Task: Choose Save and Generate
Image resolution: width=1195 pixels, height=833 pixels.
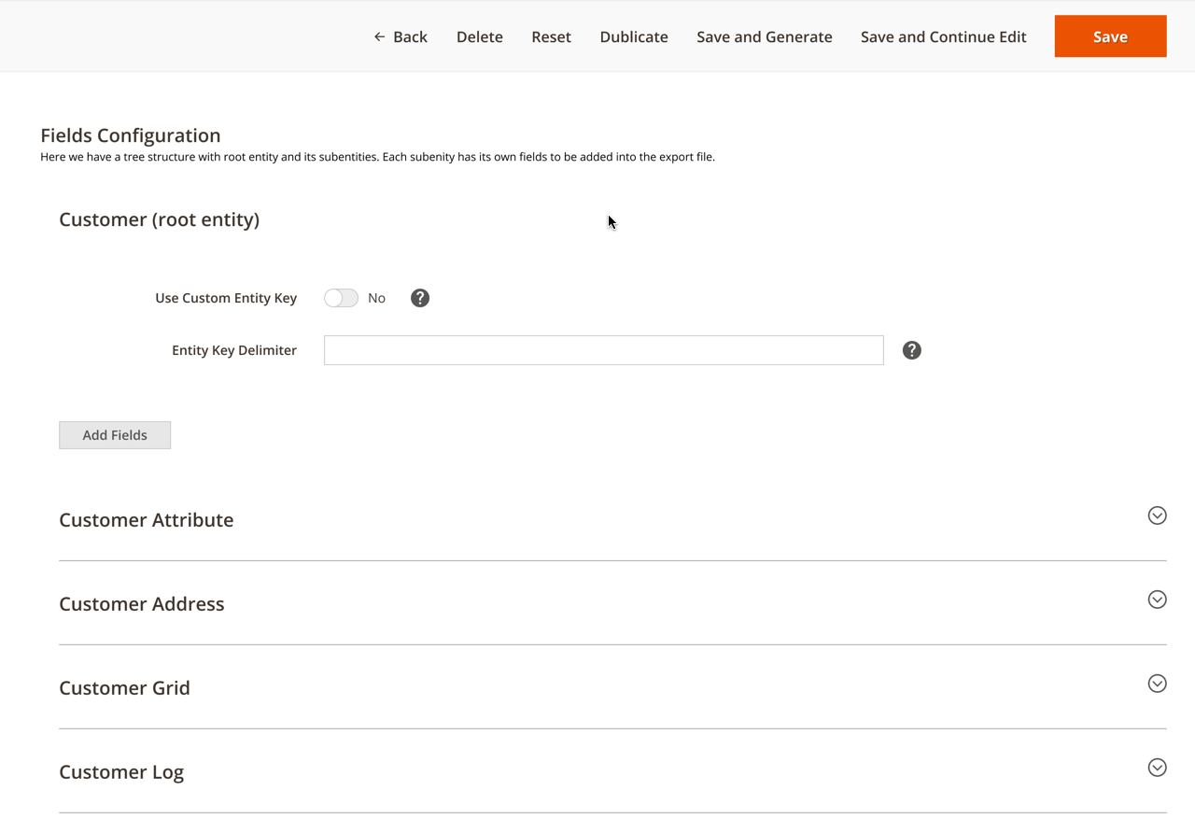Action: [764, 36]
